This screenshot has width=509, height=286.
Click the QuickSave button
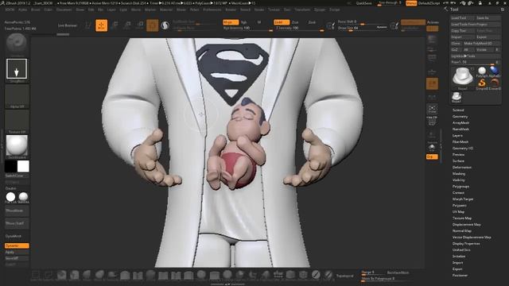[x=363, y=3]
